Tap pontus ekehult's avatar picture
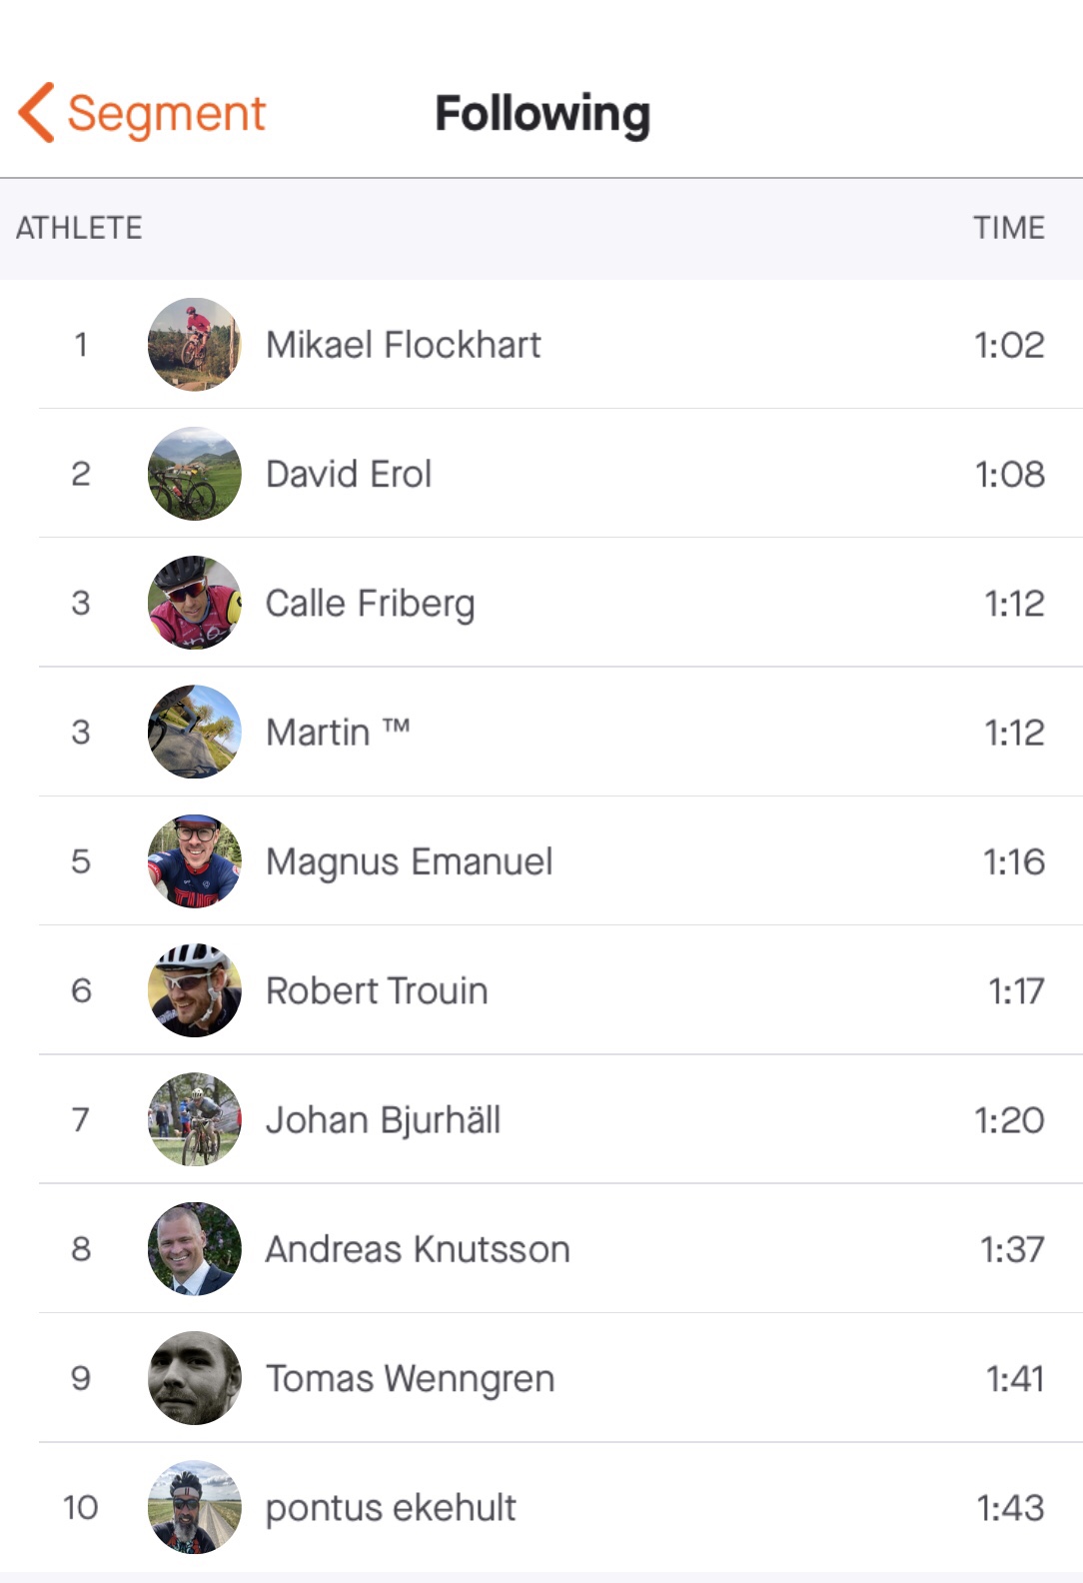 (x=194, y=1507)
